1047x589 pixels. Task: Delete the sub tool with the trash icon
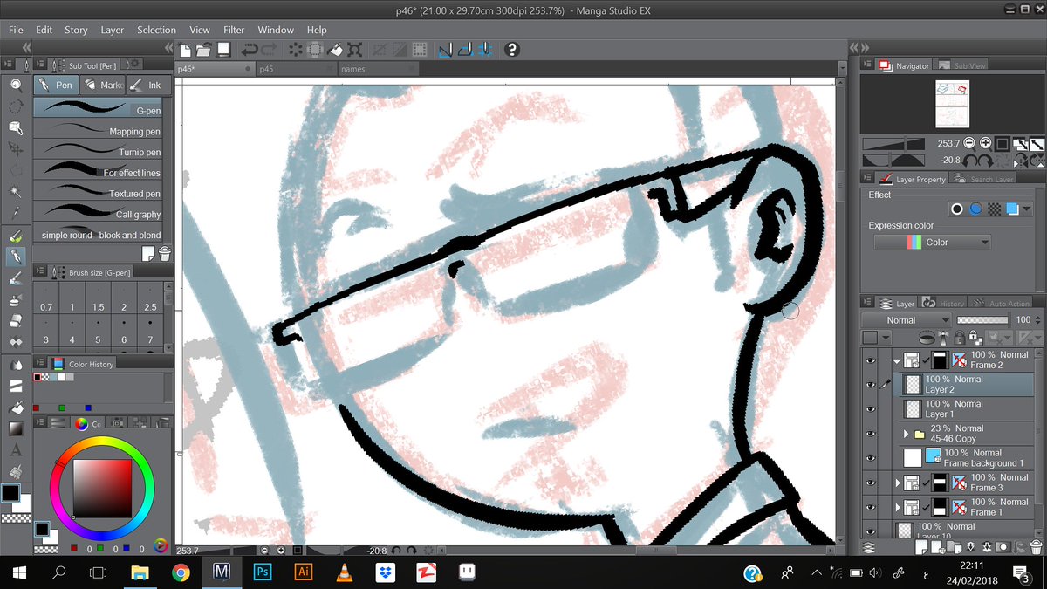coord(165,253)
